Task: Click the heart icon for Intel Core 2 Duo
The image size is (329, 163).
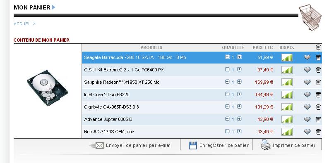Action: 307,94
